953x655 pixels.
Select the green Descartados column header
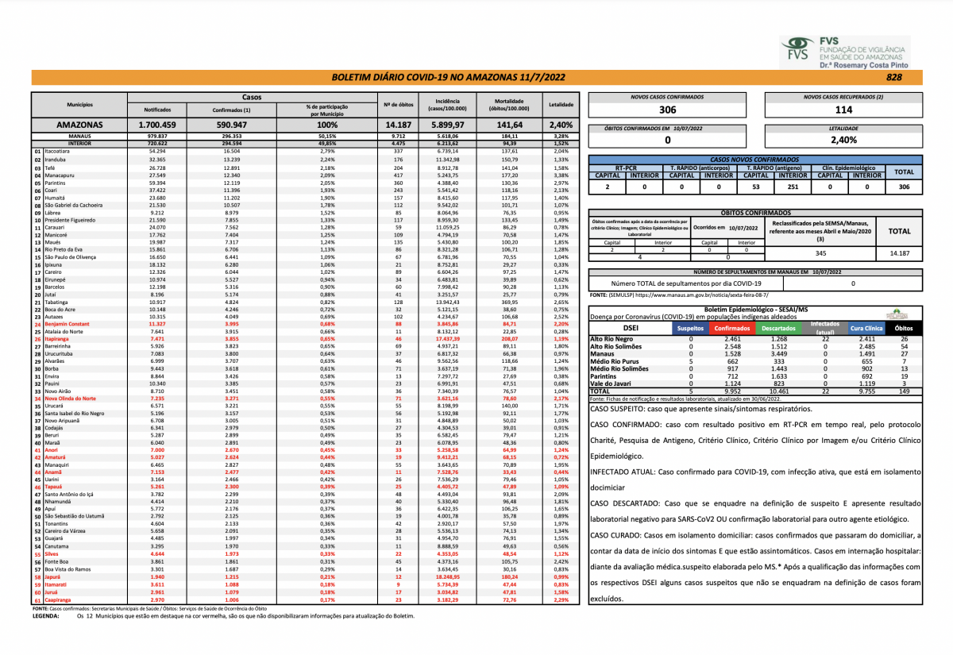tap(778, 328)
